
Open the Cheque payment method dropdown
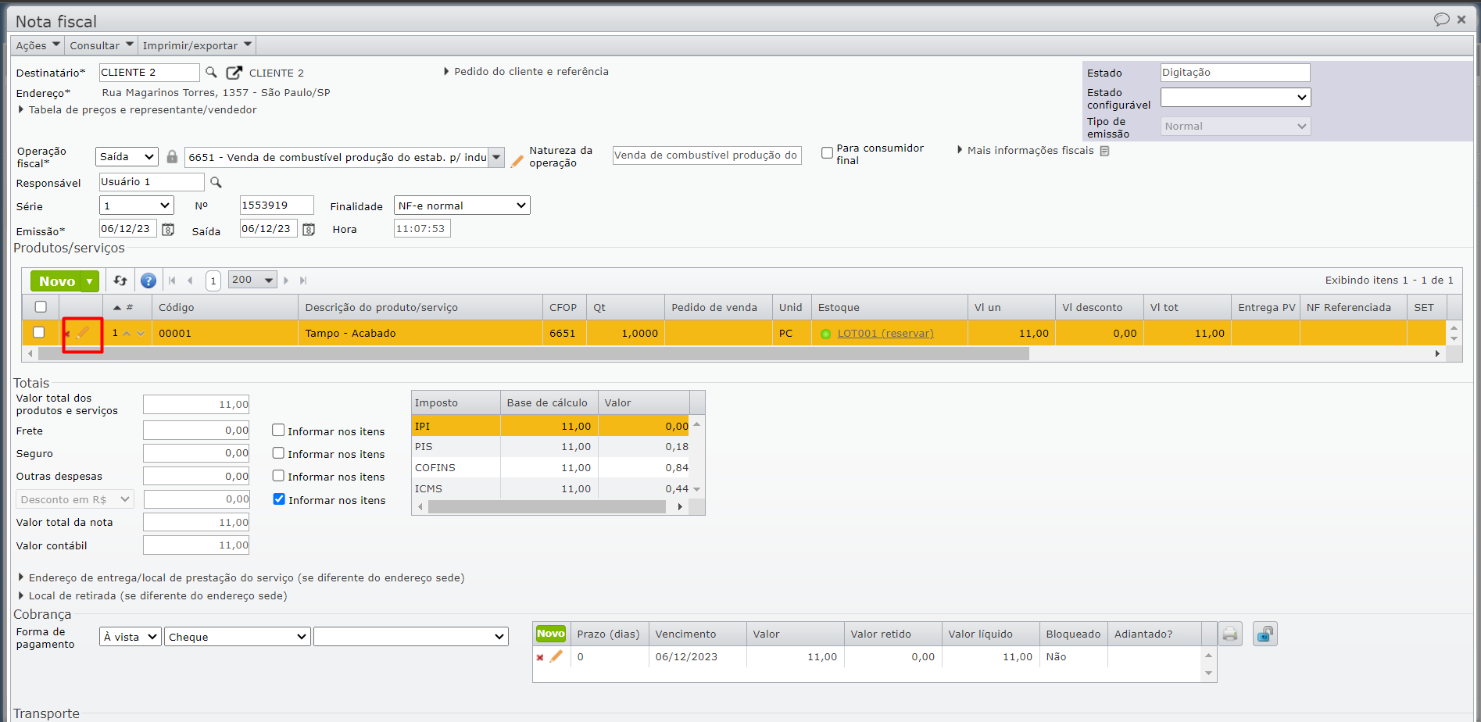pos(237,637)
